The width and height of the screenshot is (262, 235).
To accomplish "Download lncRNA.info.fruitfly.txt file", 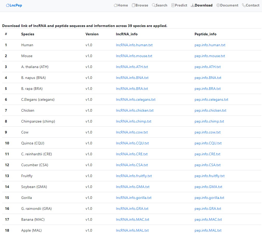I will pos(134,176).
